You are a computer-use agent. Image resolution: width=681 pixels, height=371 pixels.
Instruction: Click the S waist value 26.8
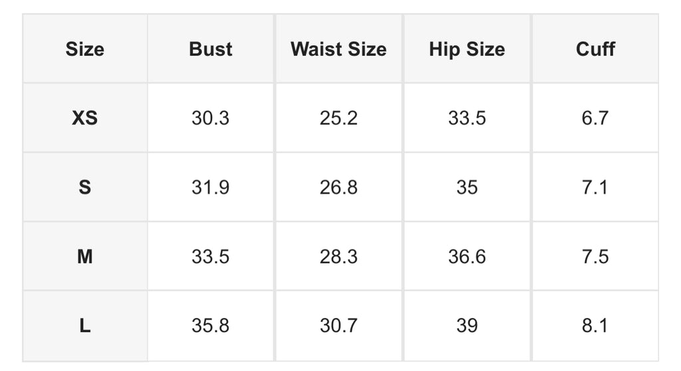339,187
